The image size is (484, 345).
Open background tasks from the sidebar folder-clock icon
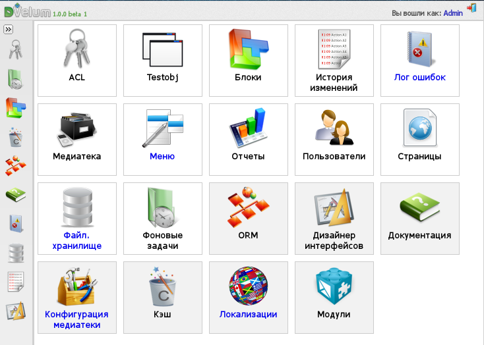(15, 79)
